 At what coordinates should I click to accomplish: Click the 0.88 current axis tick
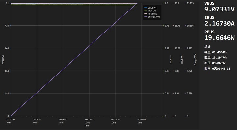click(x=167, y=71)
